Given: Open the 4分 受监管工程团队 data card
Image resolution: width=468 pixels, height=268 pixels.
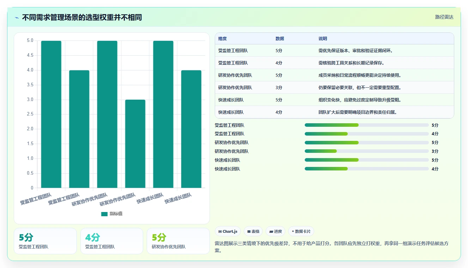Looking at the screenshot, I should (x=112, y=241).
